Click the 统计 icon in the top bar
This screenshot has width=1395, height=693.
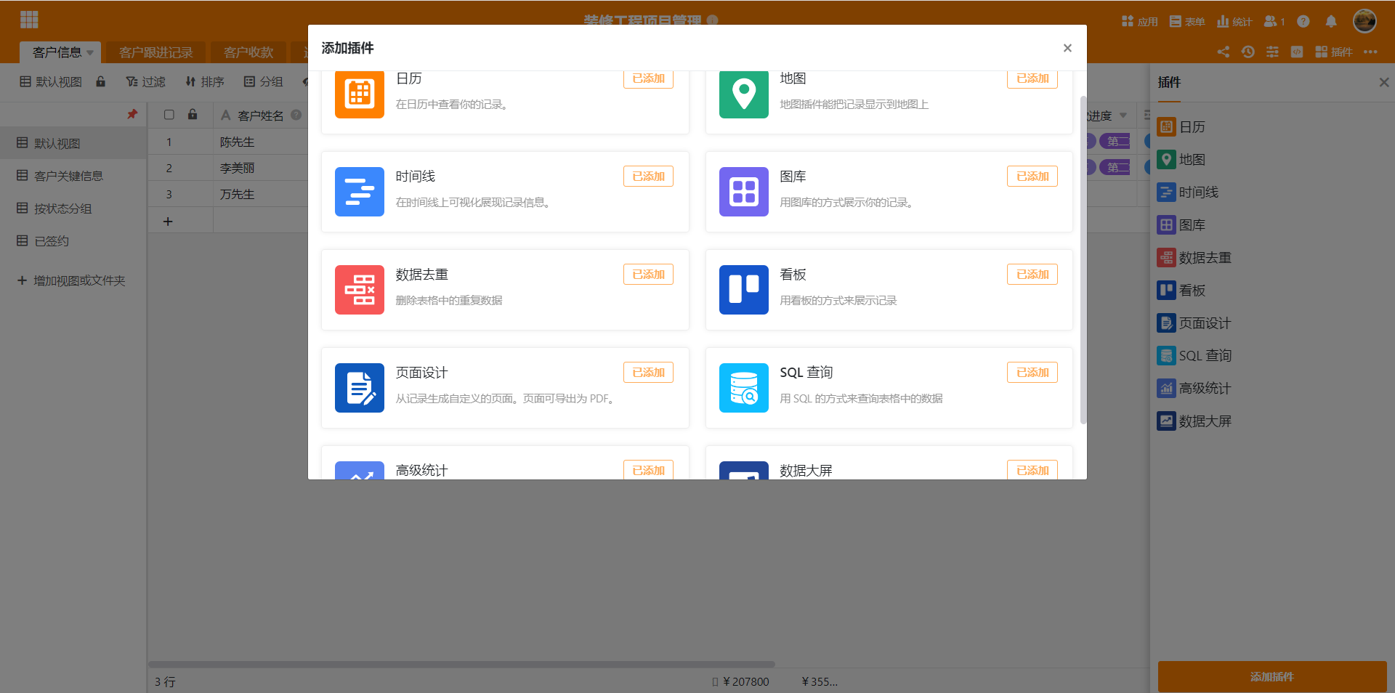[x=1221, y=21]
